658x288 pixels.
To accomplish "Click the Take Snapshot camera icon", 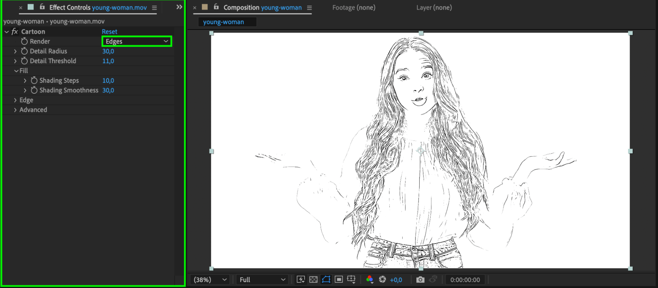I will [420, 279].
